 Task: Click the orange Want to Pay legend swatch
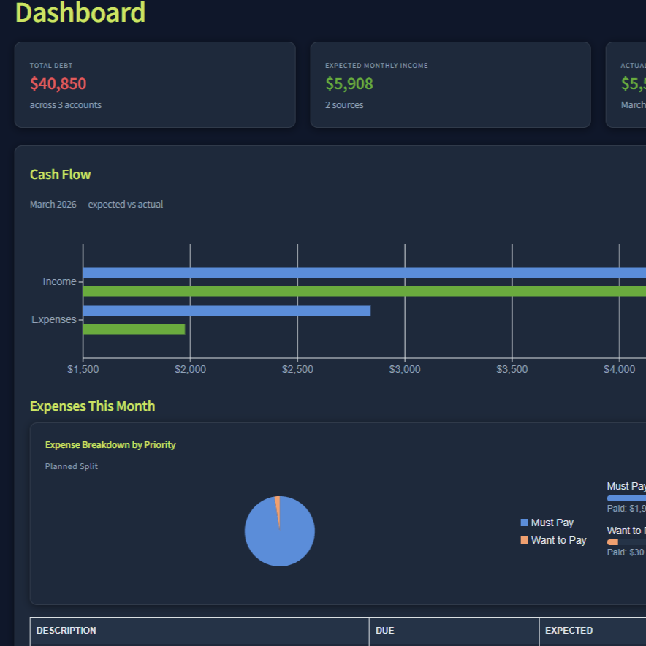[525, 540]
